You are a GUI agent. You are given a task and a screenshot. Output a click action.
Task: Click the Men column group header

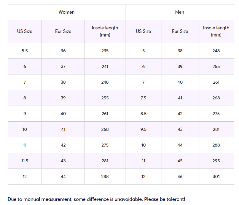click(x=180, y=12)
